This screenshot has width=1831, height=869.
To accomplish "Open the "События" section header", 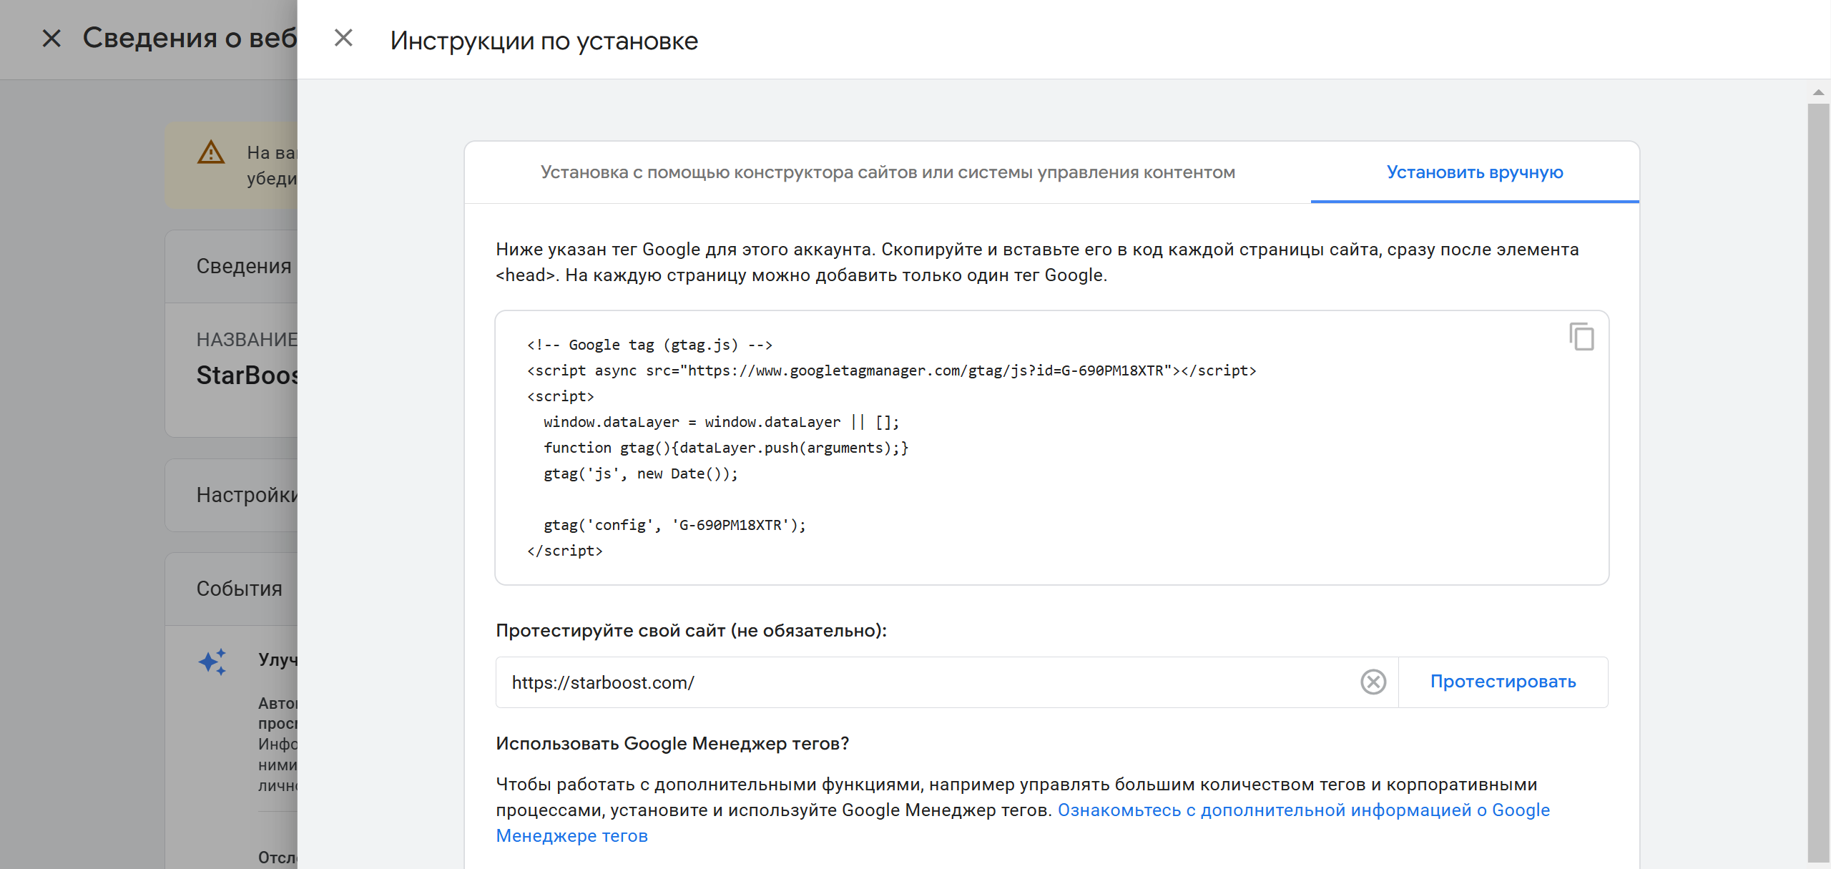I will [x=240, y=589].
